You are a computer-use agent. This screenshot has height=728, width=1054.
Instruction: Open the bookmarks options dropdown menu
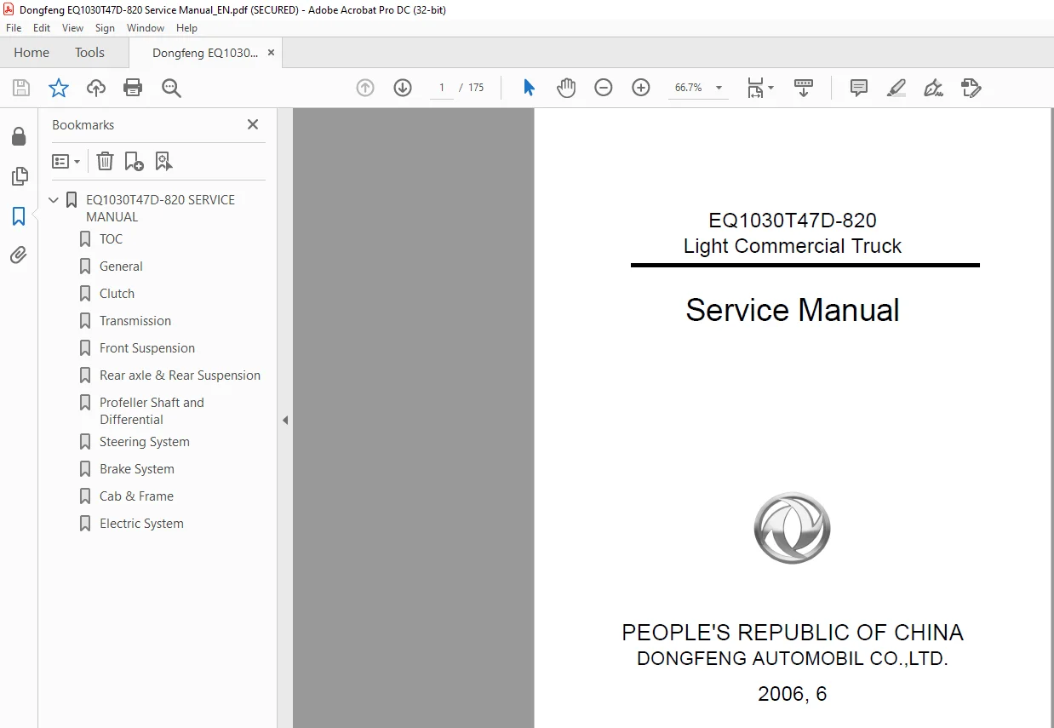click(x=66, y=161)
